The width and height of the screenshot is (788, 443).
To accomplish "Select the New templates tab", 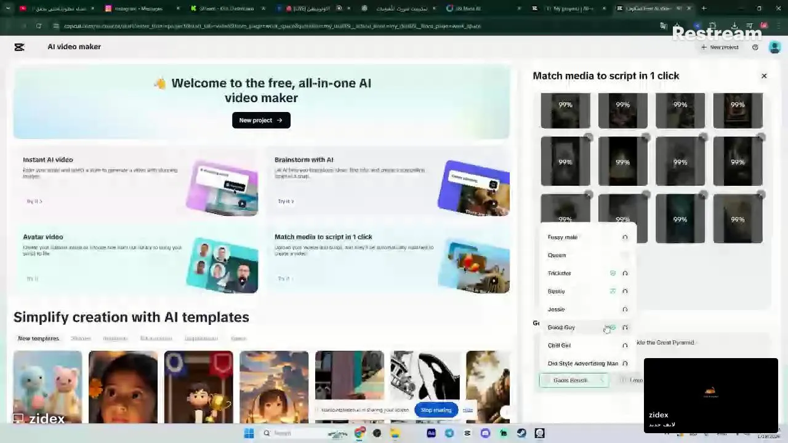I will (38, 338).
